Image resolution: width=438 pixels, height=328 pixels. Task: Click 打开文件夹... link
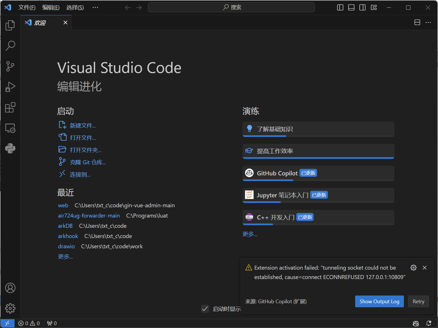(86, 150)
